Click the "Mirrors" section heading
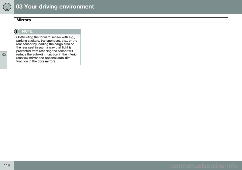The width and height of the screenshot is (242, 170). [24, 20]
